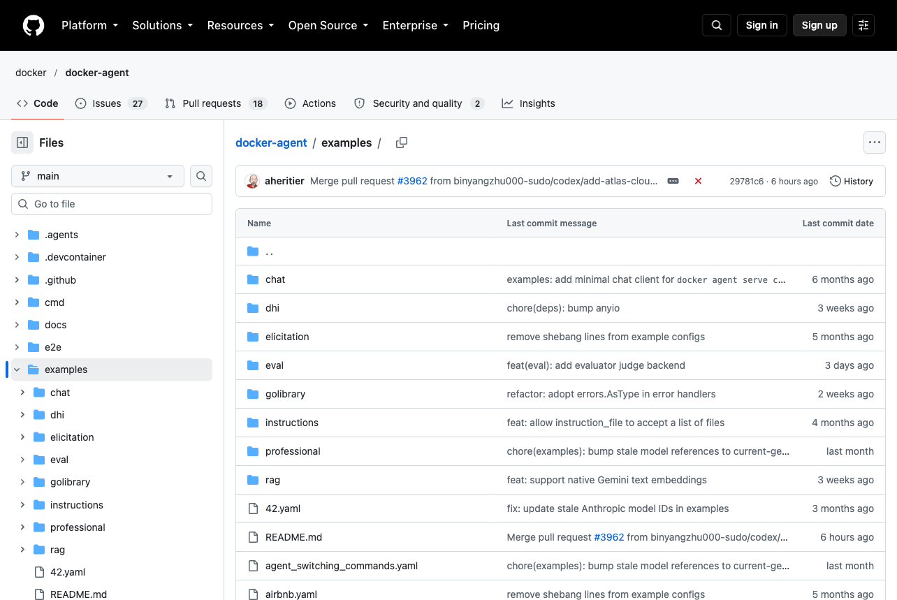Click the Sign up button
This screenshot has height=600, width=897.
tap(819, 25)
